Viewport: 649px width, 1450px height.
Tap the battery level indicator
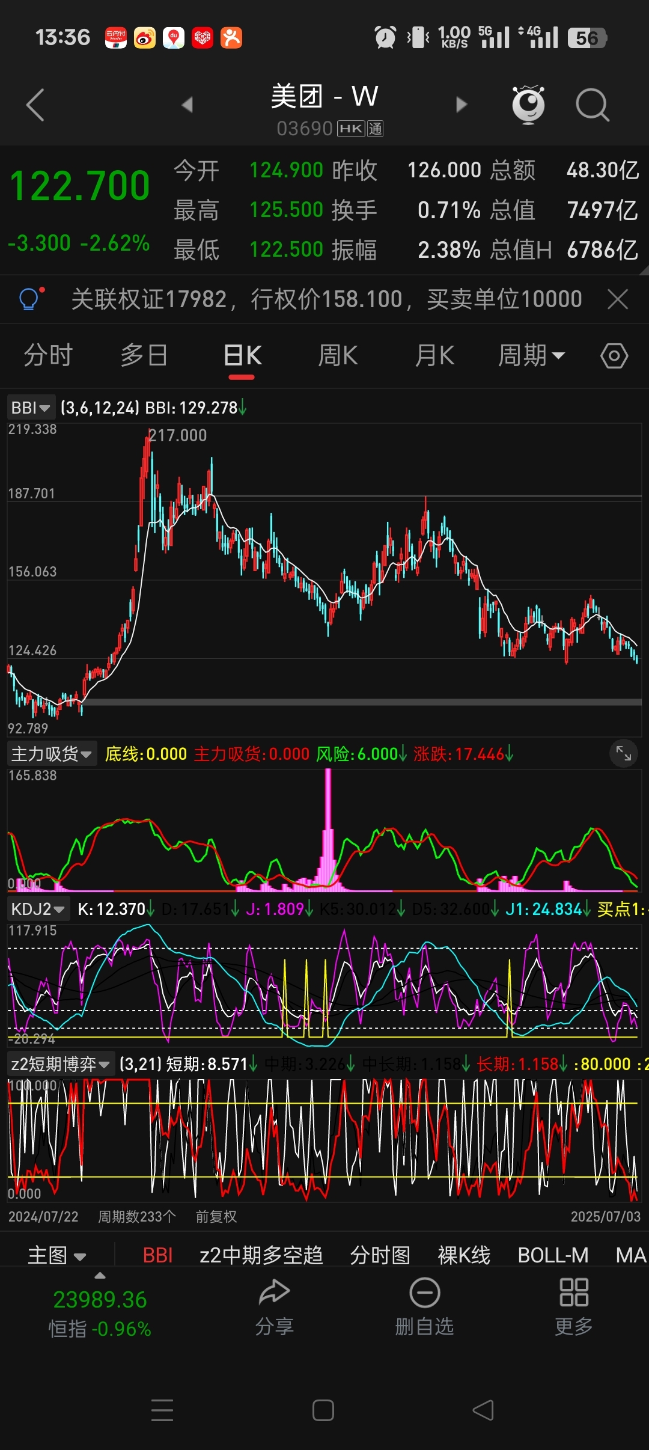(587, 38)
